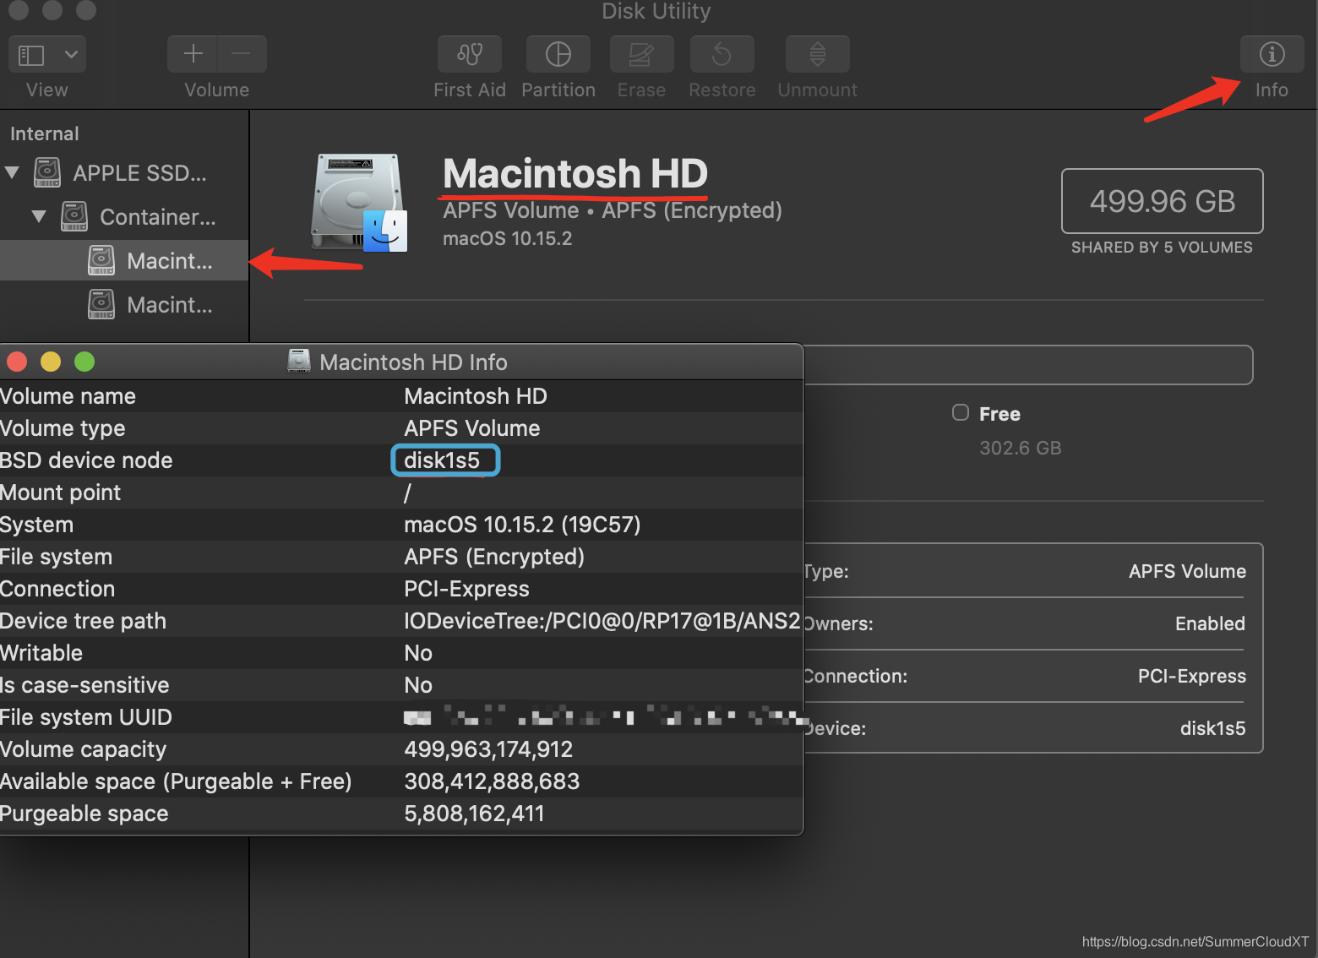Click the Free 302.6 GB value

click(x=1020, y=448)
